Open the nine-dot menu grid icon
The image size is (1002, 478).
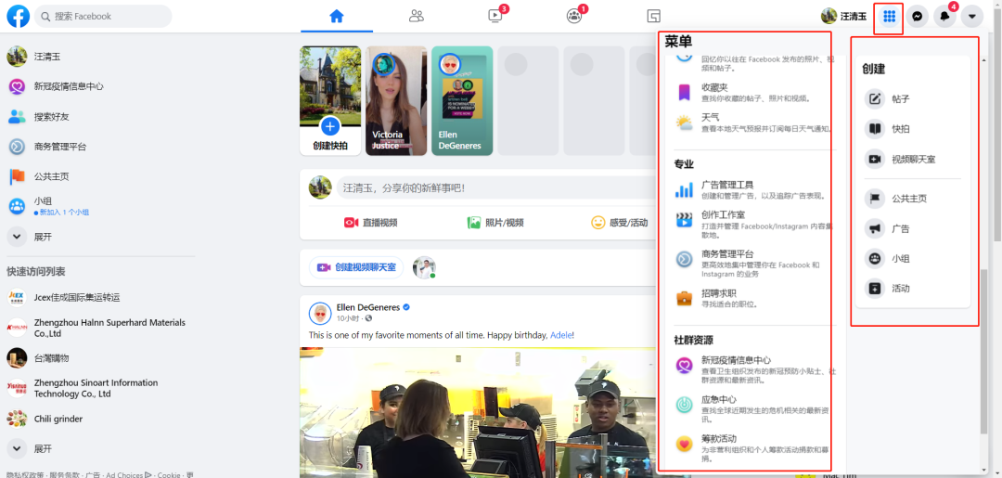(888, 17)
